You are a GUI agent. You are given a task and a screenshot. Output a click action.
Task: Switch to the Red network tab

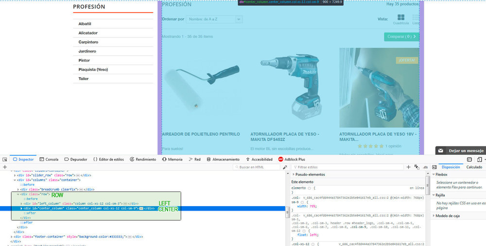195,159
